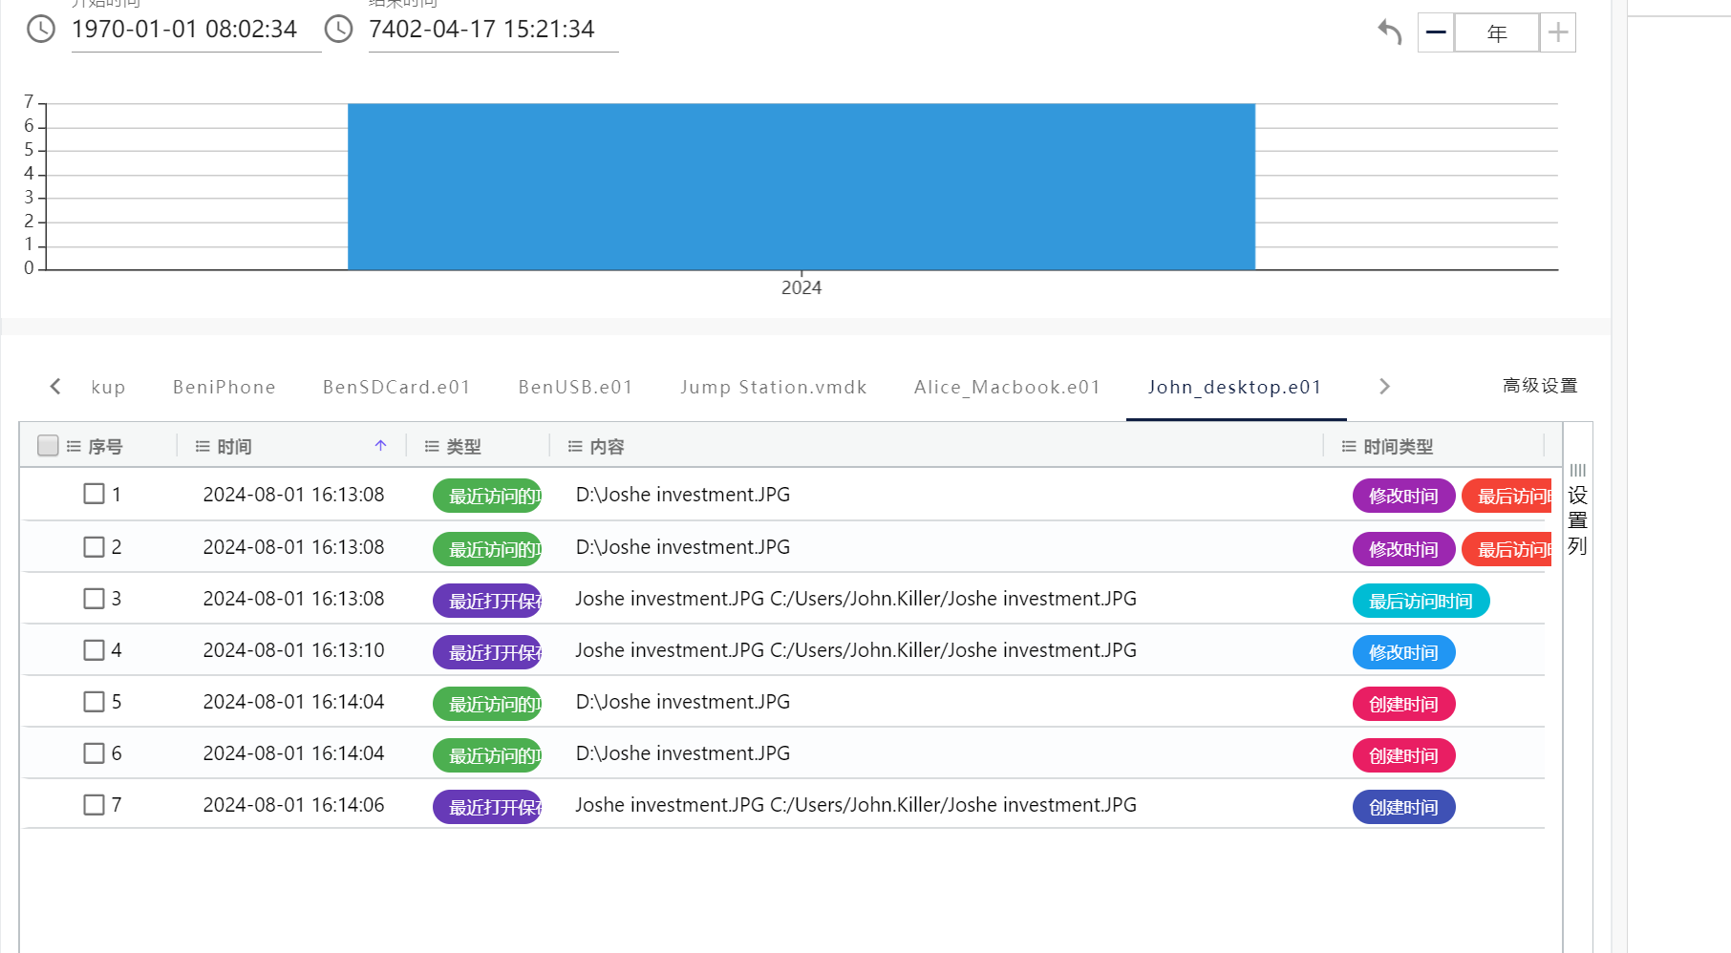Click the green 最近访问的 tag in row 5
The height and width of the screenshot is (953, 1731).
(x=487, y=704)
